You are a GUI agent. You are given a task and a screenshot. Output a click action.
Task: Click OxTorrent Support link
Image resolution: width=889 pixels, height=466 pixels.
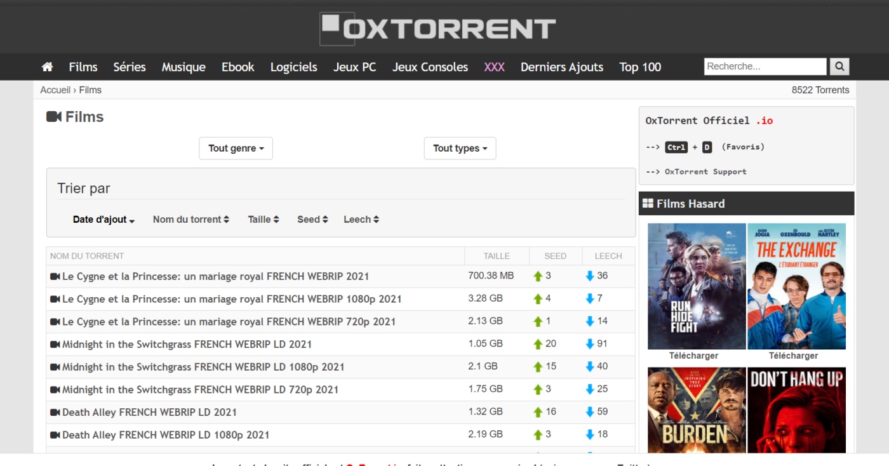click(705, 171)
